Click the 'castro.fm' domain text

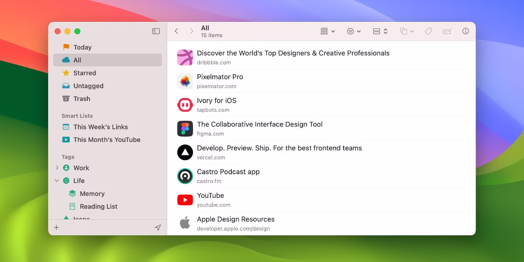[209, 181]
